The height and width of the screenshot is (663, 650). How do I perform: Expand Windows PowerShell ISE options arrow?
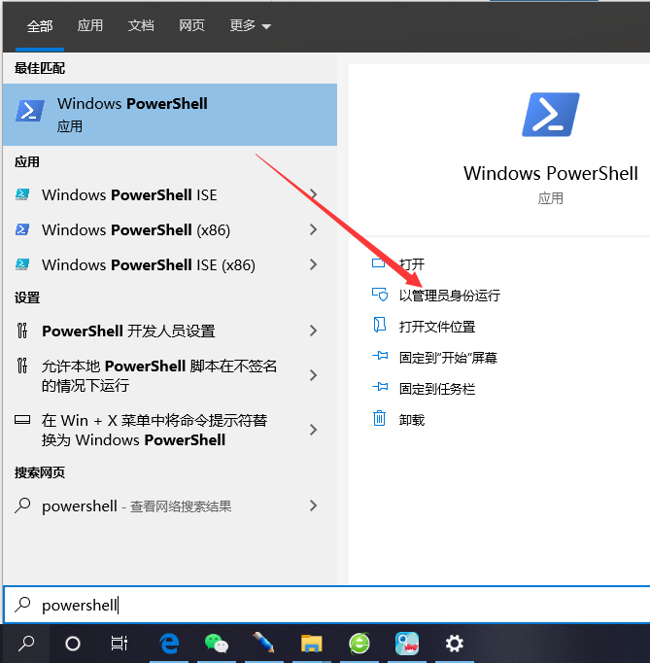(x=313, y=194)
